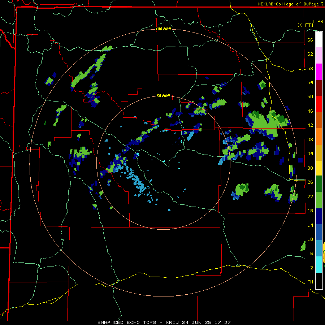Click the 66 value on the legend
Screen dimensions: 325x325
point(310,40)
